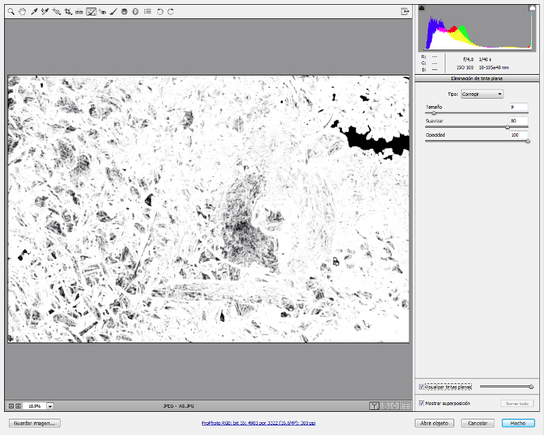Select the Hand tool
This screenshot has width=544, height=435.
tap(22, 12)
